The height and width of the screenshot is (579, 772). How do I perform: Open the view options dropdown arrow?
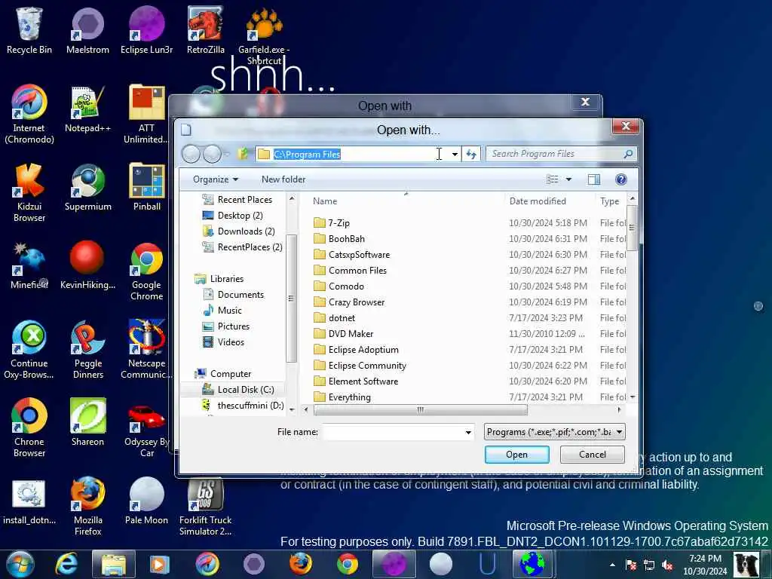point(568,179)
